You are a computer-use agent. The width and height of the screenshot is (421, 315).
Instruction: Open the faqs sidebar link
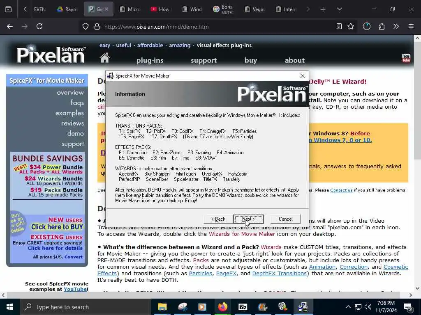pos(77,103)
